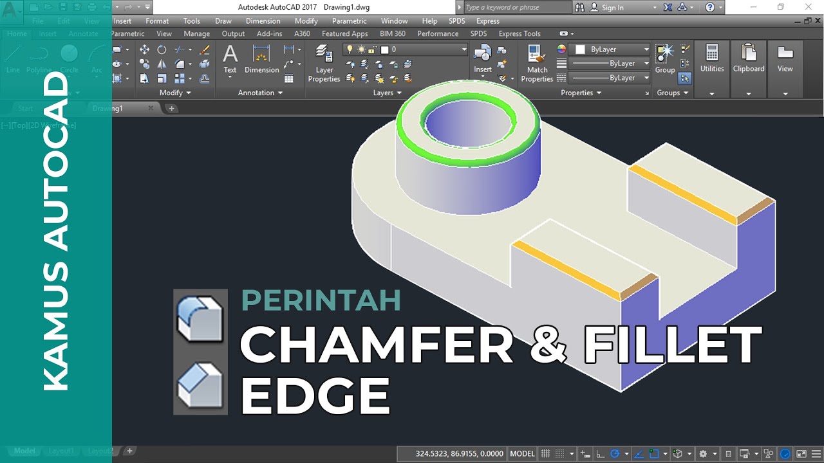
Task: Select the Mirror tool
Action: click(162, 64)
